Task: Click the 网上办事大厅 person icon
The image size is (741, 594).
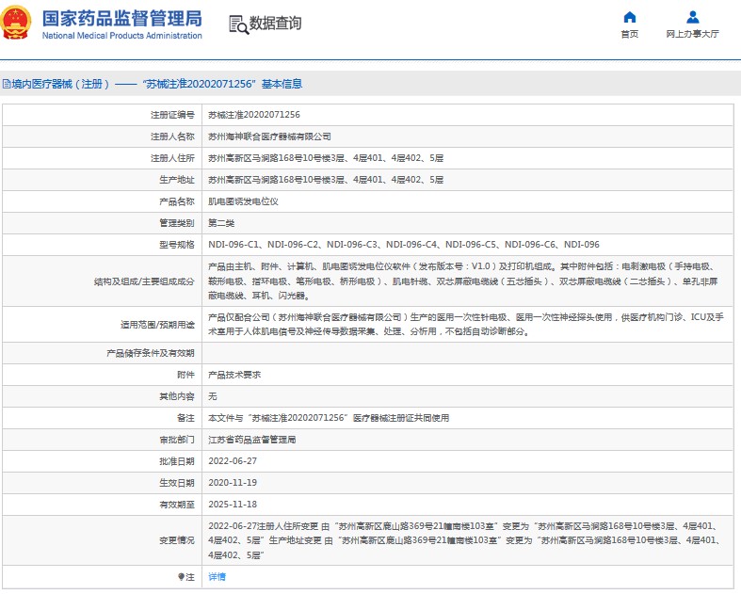Action: [692, 17]
